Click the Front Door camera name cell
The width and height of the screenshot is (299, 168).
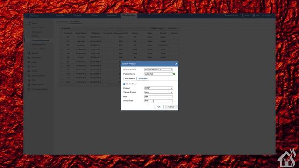pyautogui.click(x=81, y=37)
